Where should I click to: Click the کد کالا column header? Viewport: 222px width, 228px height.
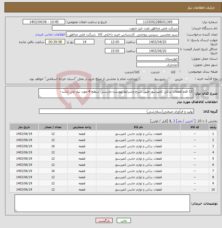[x=195, y=127]
